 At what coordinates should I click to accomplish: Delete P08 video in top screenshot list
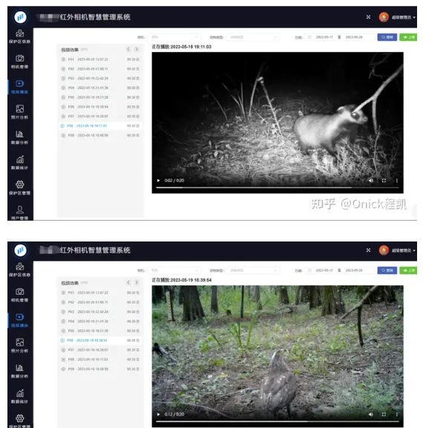(x=137, y=126)
